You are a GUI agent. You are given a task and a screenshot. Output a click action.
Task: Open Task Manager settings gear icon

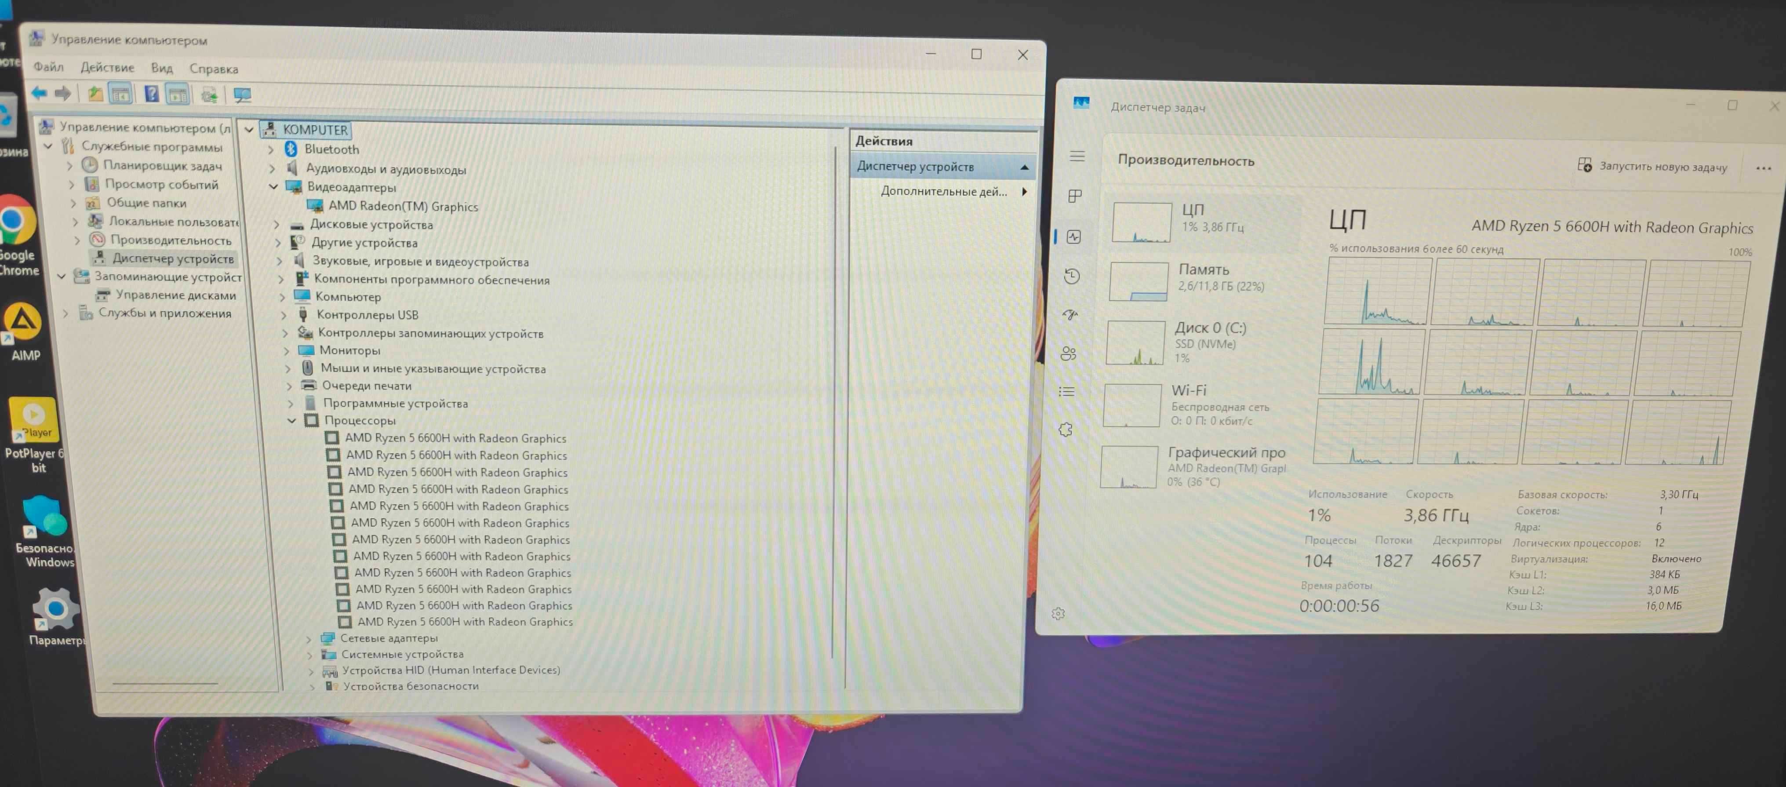tap(1058, 614)
